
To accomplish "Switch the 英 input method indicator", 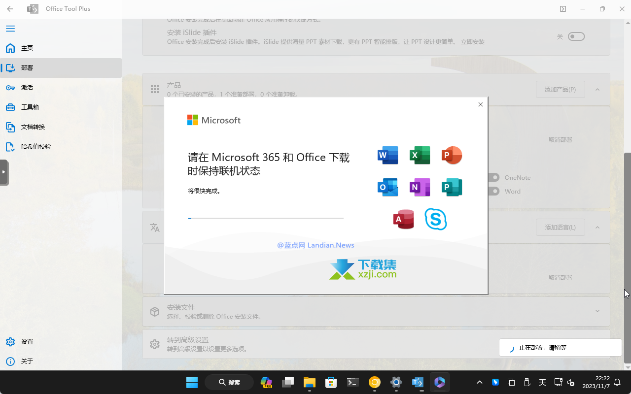I will [x=542, y=382].
